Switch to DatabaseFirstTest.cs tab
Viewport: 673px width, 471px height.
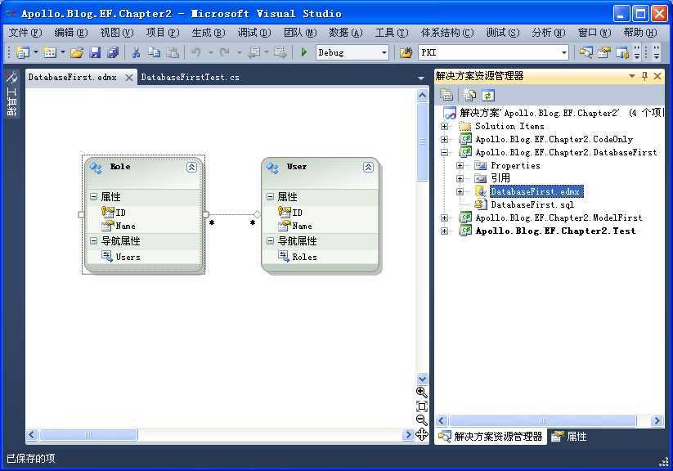coord(191,78)
